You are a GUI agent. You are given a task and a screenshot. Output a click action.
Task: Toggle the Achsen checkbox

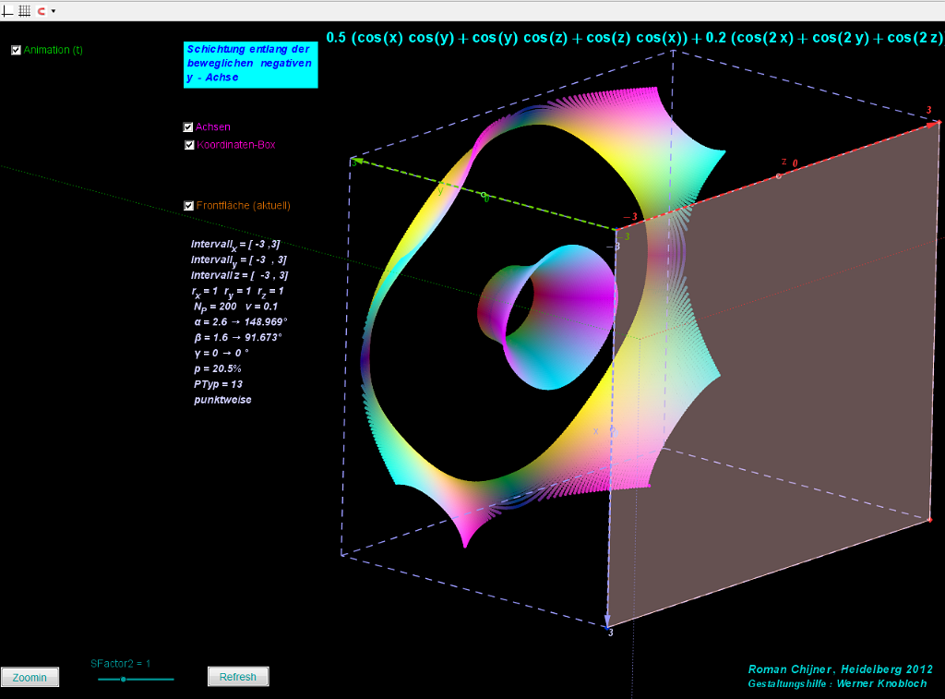point(189,127)
